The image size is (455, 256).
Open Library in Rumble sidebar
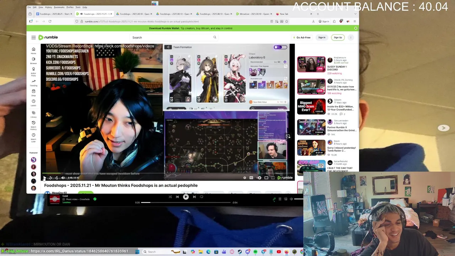tap(33, 114)
